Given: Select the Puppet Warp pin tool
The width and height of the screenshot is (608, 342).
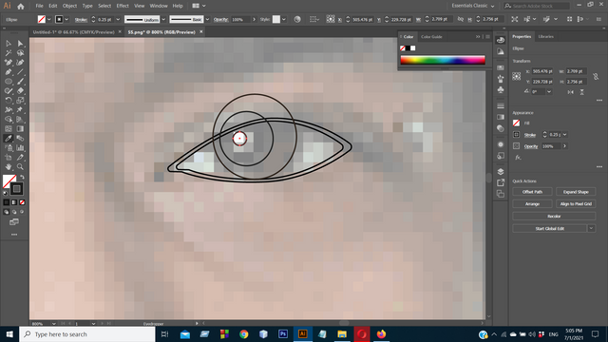Looking at the screenshot, I should pyautogui.click(x=20, y=110).
